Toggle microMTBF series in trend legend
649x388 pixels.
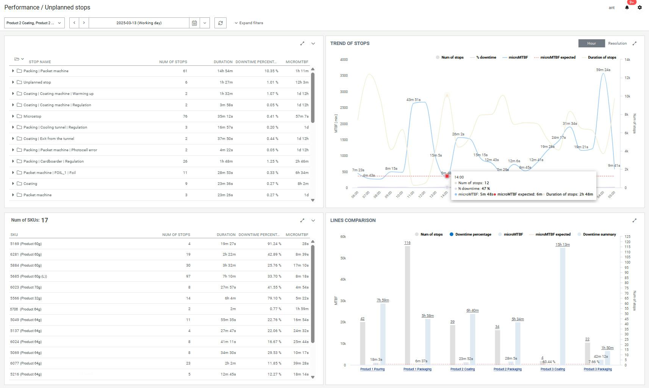coord(515,57)
